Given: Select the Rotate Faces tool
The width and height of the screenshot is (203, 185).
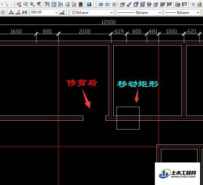Looking at the screenshot, I should point(149,4).
